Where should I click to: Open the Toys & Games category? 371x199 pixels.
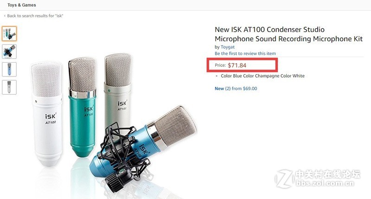point(21,5)
